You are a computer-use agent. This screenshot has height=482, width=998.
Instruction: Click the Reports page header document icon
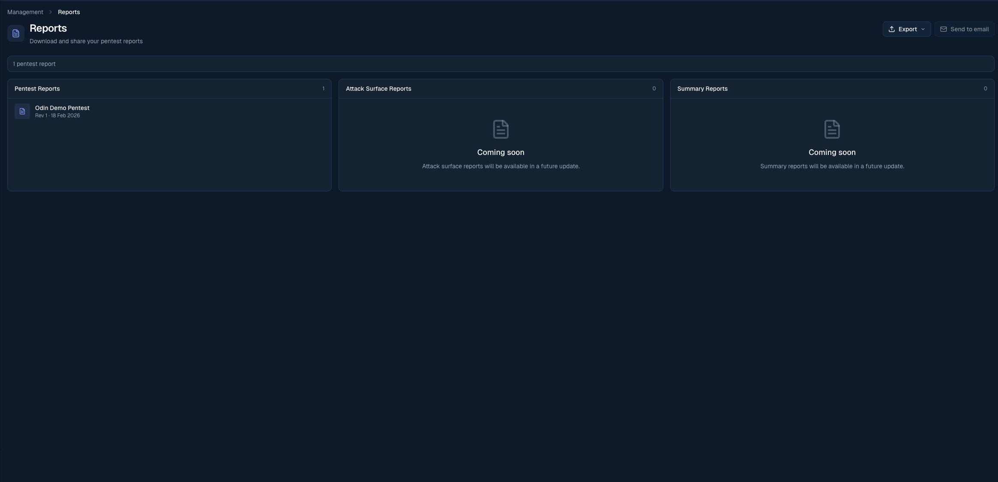[16, 33]
